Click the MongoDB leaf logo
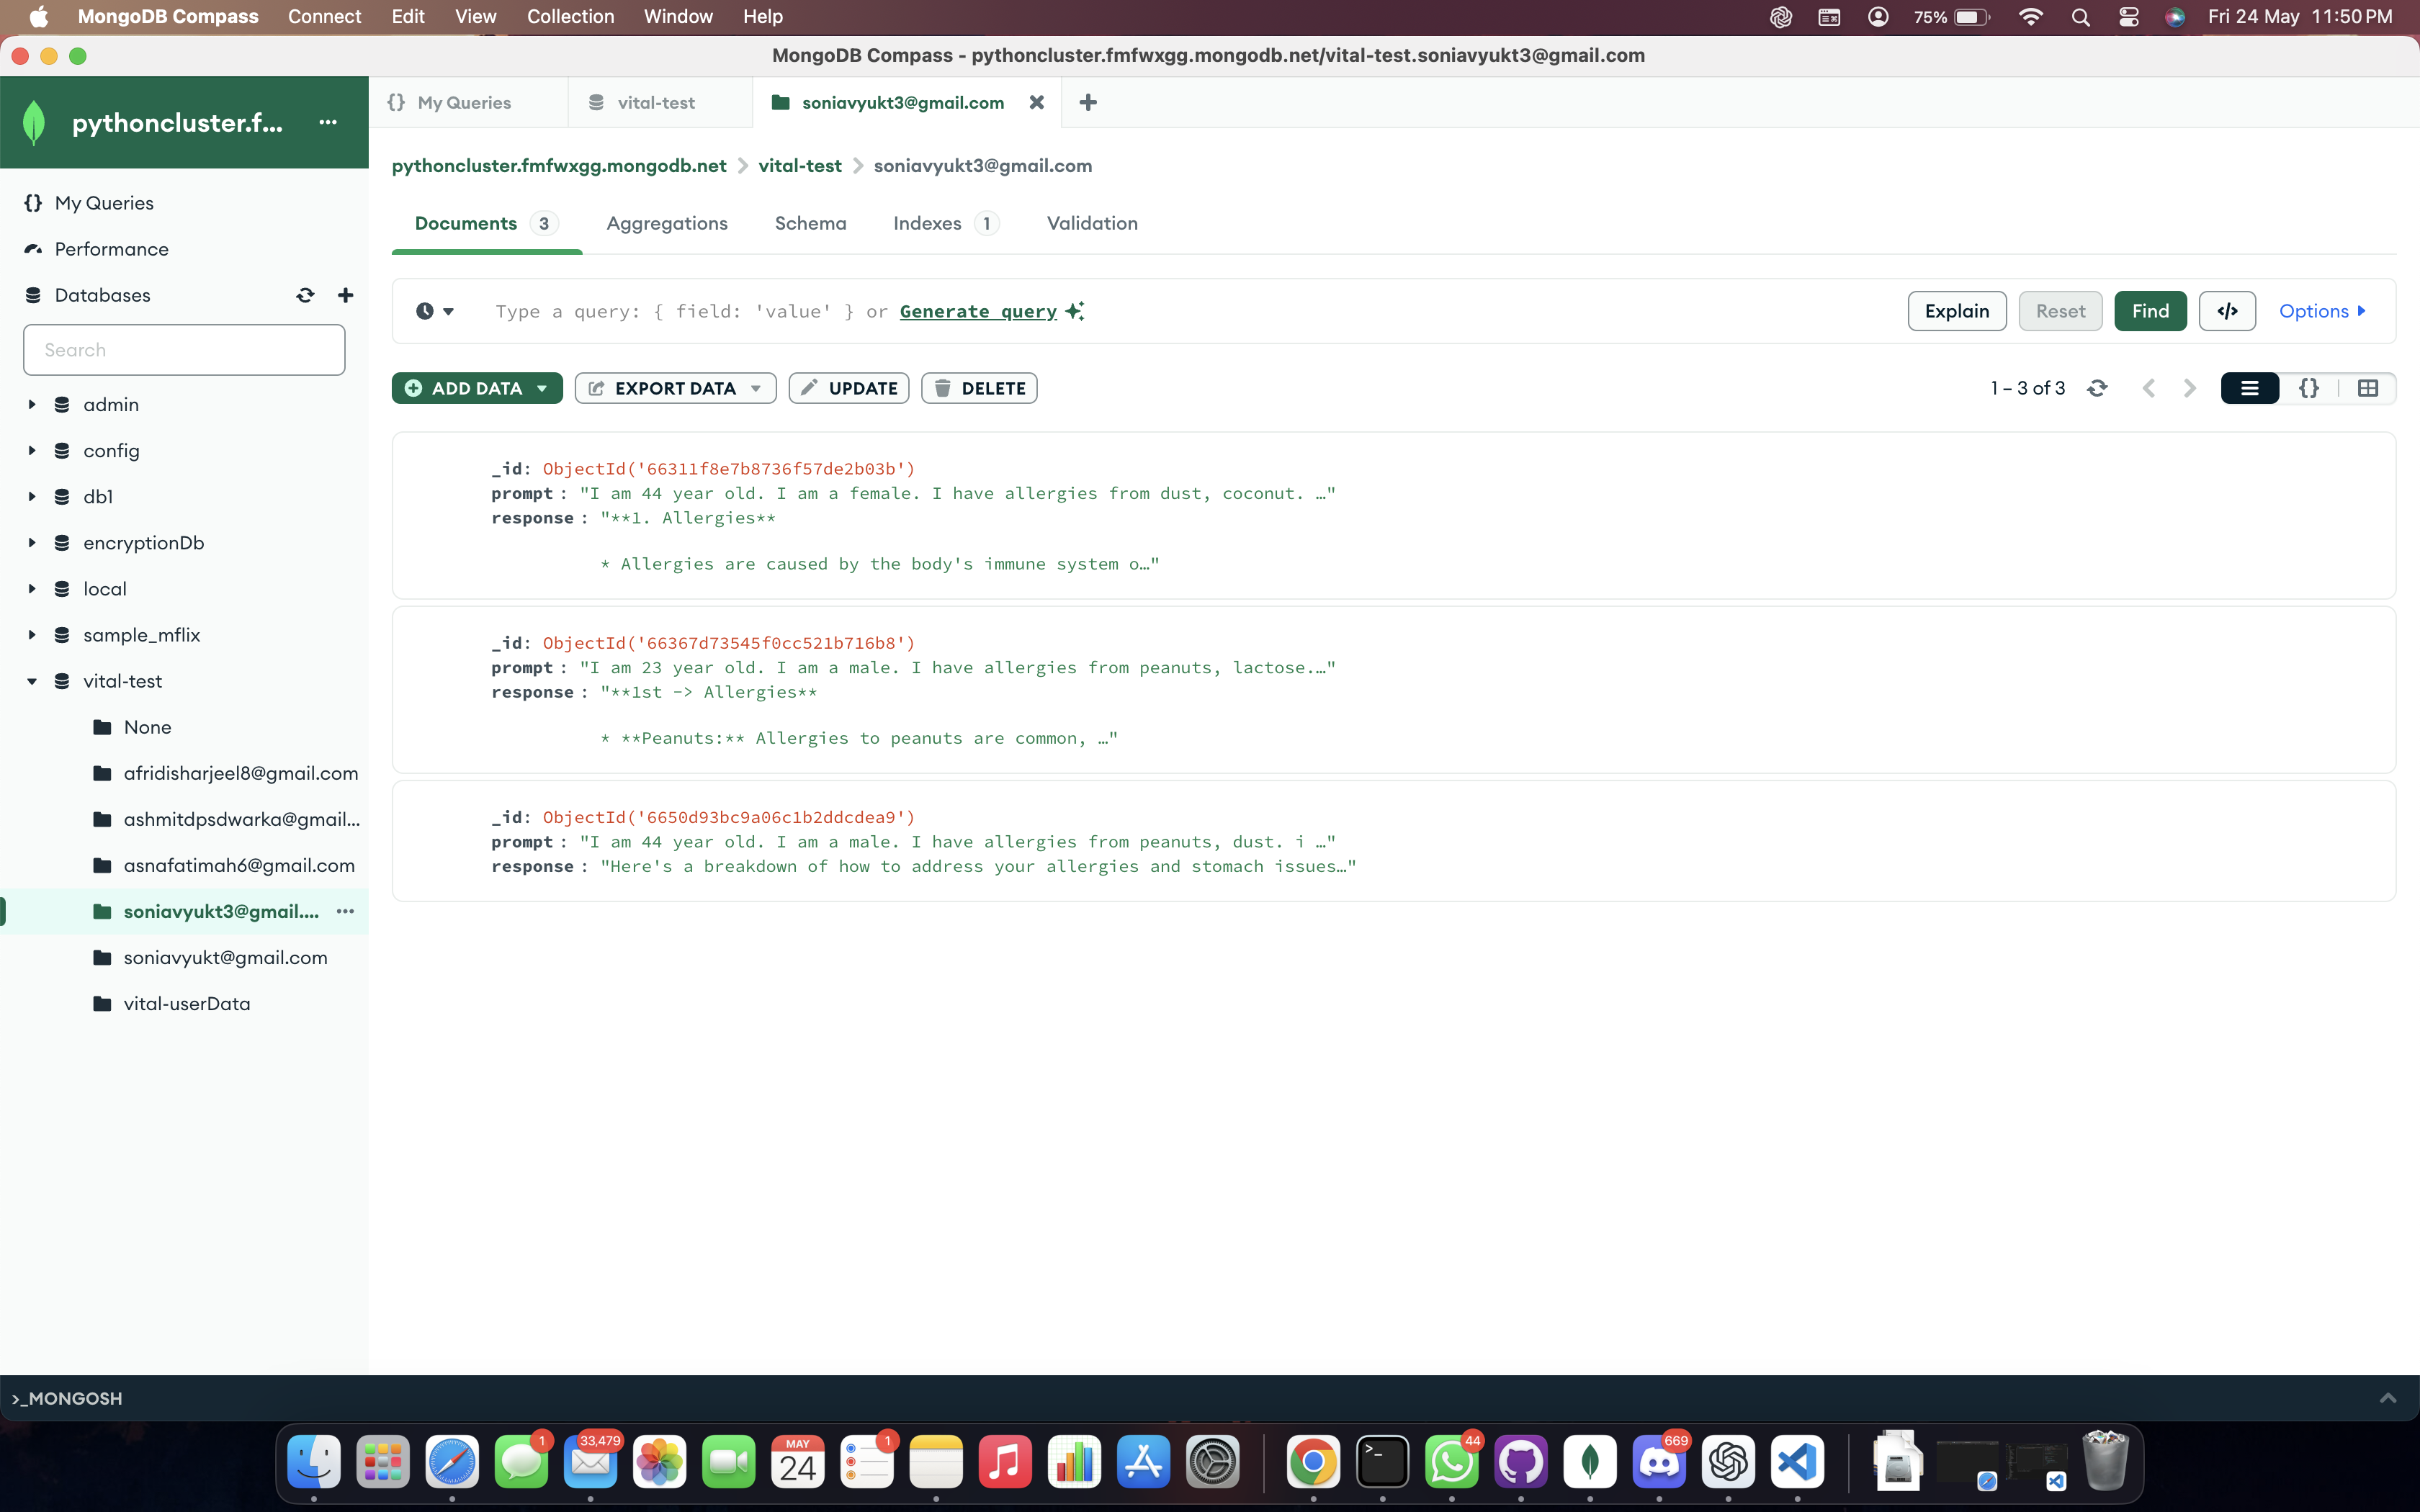The height and width of the screenshot is (1512, 2420). click(34, 122)
